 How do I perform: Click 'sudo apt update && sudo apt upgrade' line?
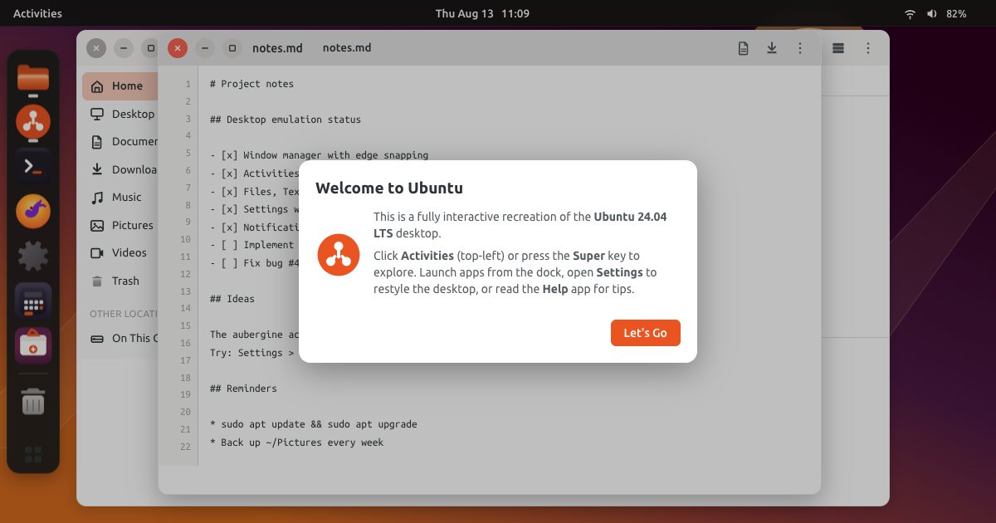click(314, 424)
